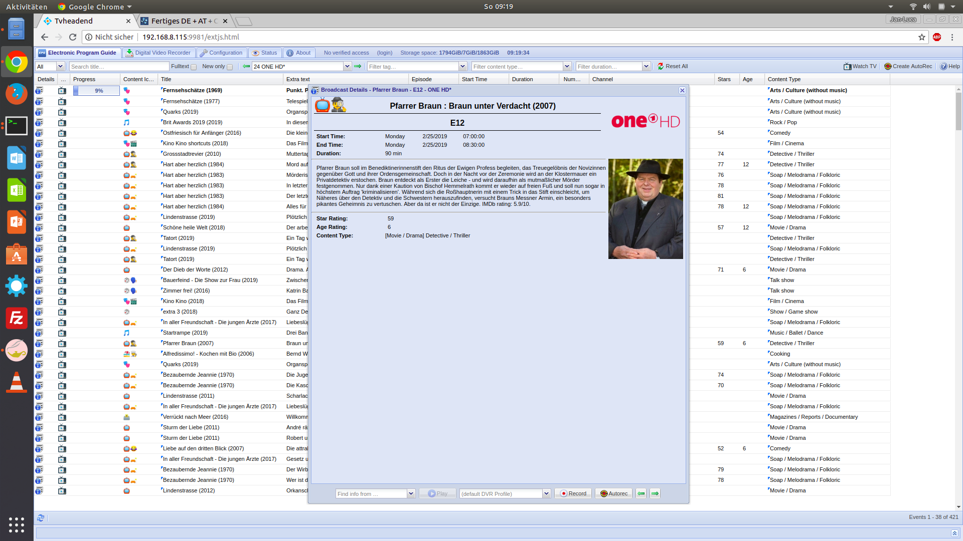Open Google Chrome app menu in top bar

[x=95, y=7]
